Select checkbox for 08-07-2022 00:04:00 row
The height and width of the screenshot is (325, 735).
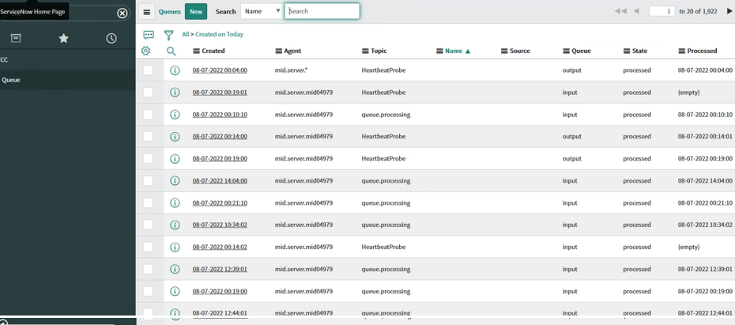tap(148, 70)
